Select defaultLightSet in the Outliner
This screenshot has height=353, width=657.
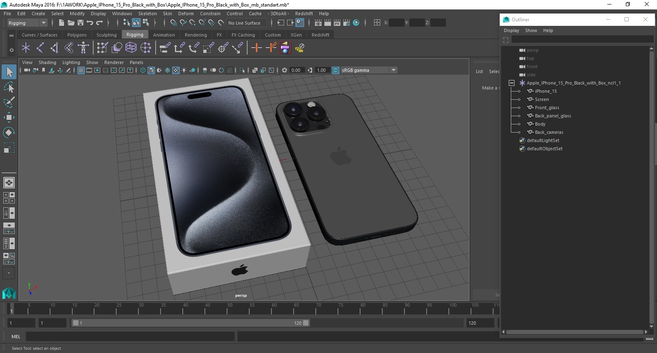pos(543,140)
